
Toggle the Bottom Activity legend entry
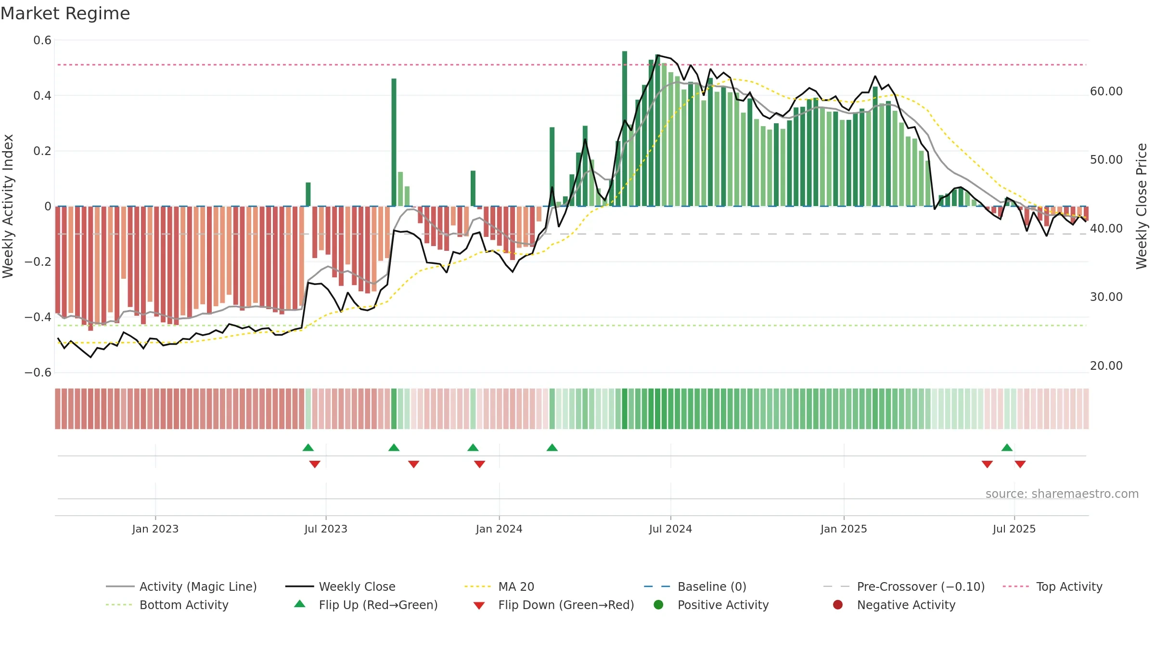click(x=167, y=605)
